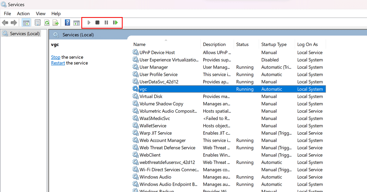Open the blue Help question mark icon
The image size is (367, 192).
click(x=68, y=23)
